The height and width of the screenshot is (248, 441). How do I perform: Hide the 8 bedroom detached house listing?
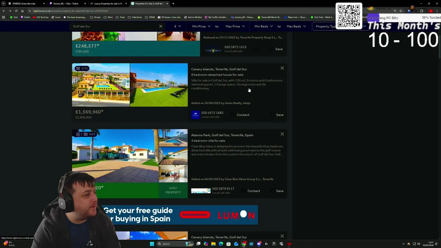pos(282,68)
